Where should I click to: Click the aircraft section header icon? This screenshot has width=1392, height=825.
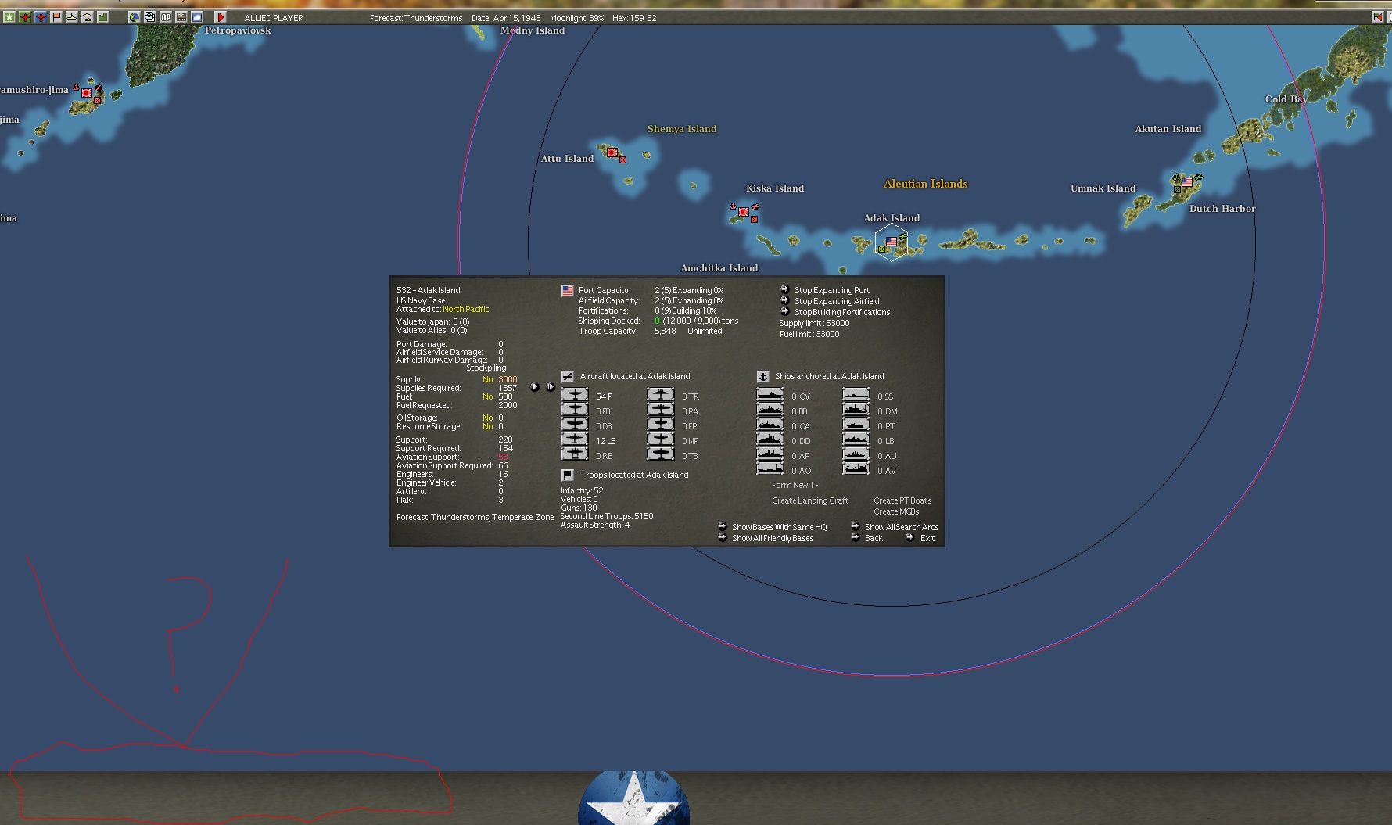(568, 376)
